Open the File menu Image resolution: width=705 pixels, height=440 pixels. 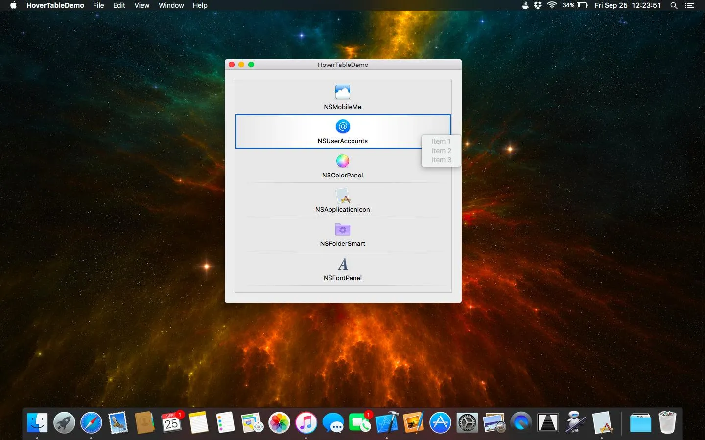(98, 5)
